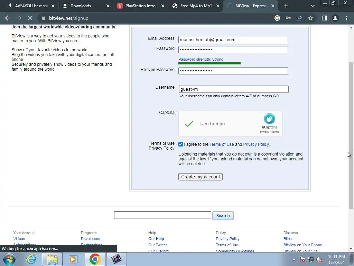
Task: Open the Chrome profile icon
Action: click(x=335, y=18)
